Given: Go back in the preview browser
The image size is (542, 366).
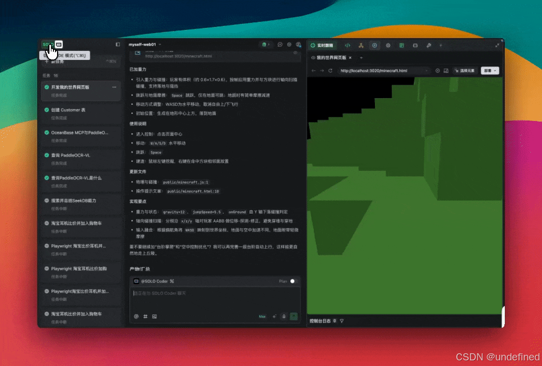Looking at the screenshot, I should pos(313,70).
